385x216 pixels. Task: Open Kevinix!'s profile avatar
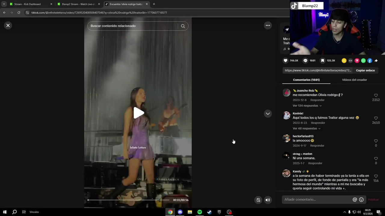pyautogui.click(x=286, y=115)
